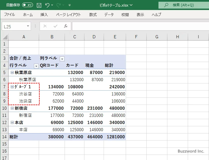Select column A header
This screenshot has height=160, width=209.
tap(24, 37)
